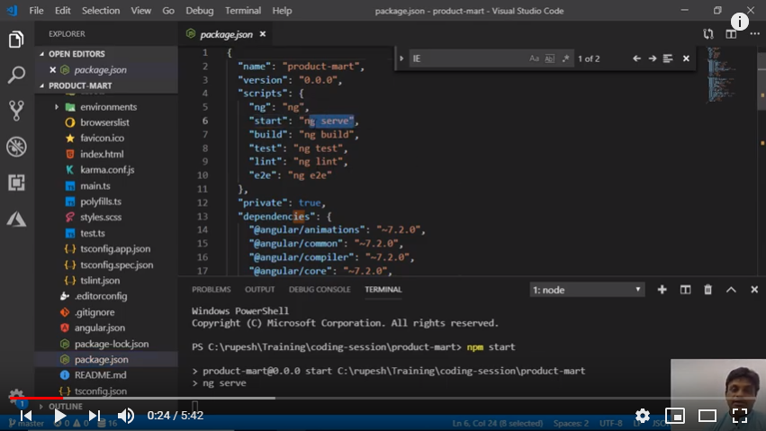The image size is (766, 431).
Task: Toggle Match Whole Word in find widget
Action: pos(550,58)
